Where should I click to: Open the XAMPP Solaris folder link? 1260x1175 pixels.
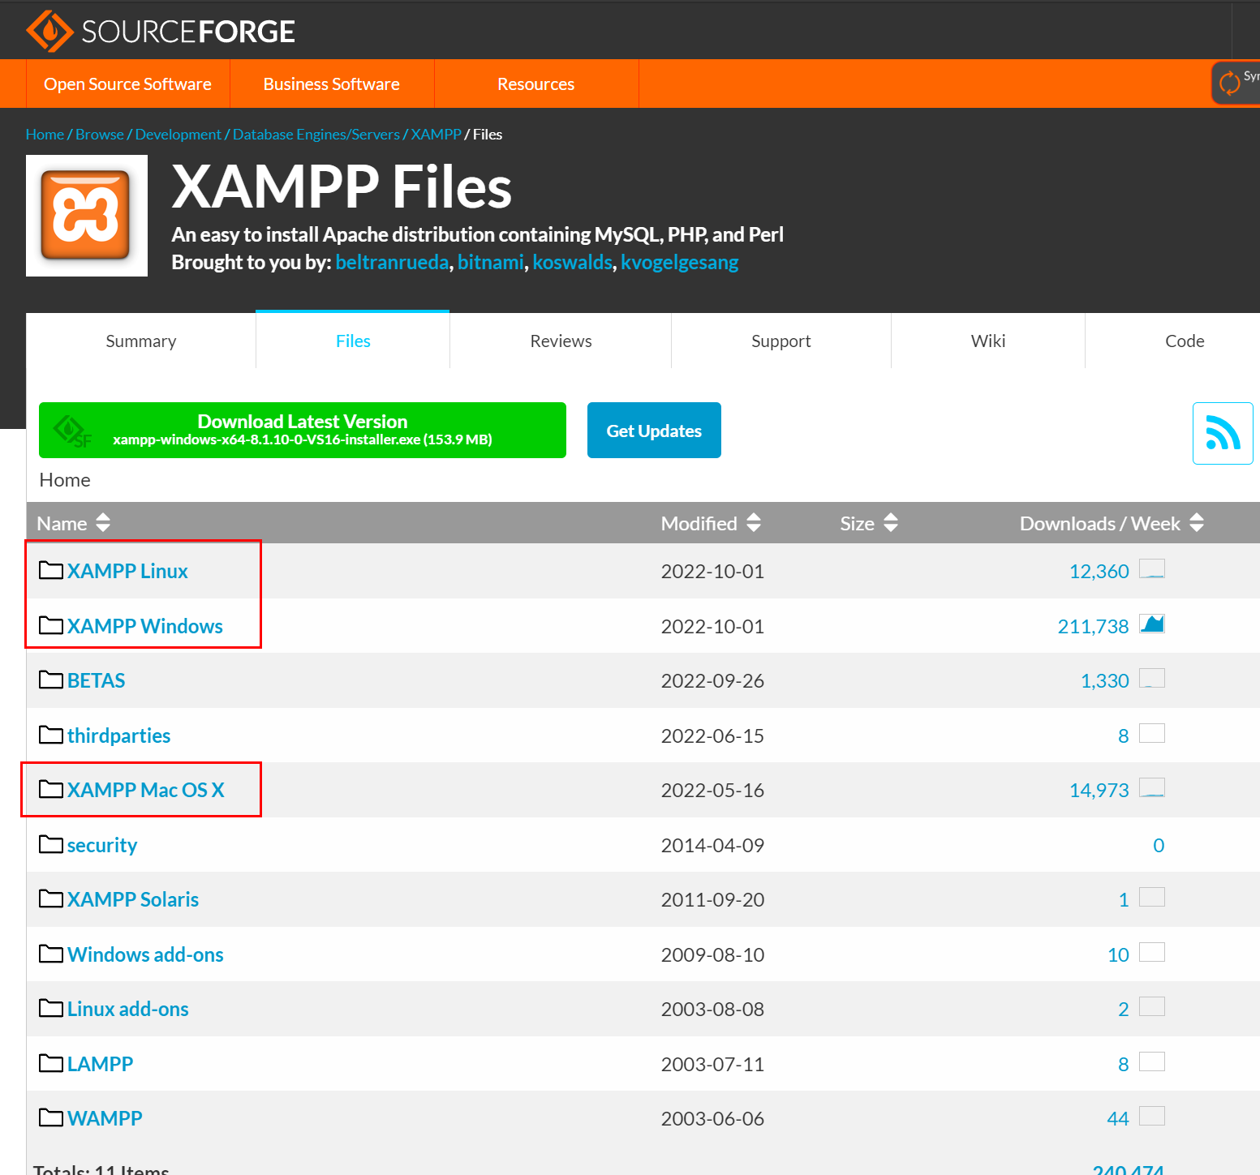coord(133,899)
